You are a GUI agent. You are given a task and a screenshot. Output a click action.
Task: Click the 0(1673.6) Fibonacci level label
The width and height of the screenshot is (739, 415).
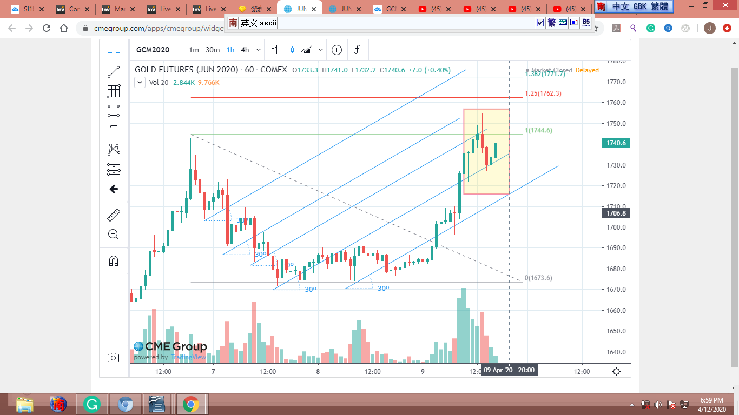pyautogui.click(x=538, y=278)
